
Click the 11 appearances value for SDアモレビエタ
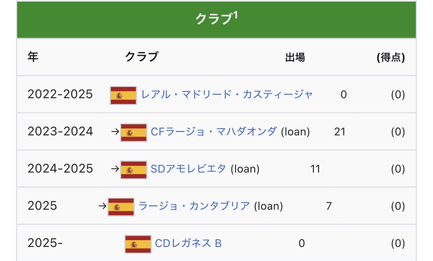(315, 169)
